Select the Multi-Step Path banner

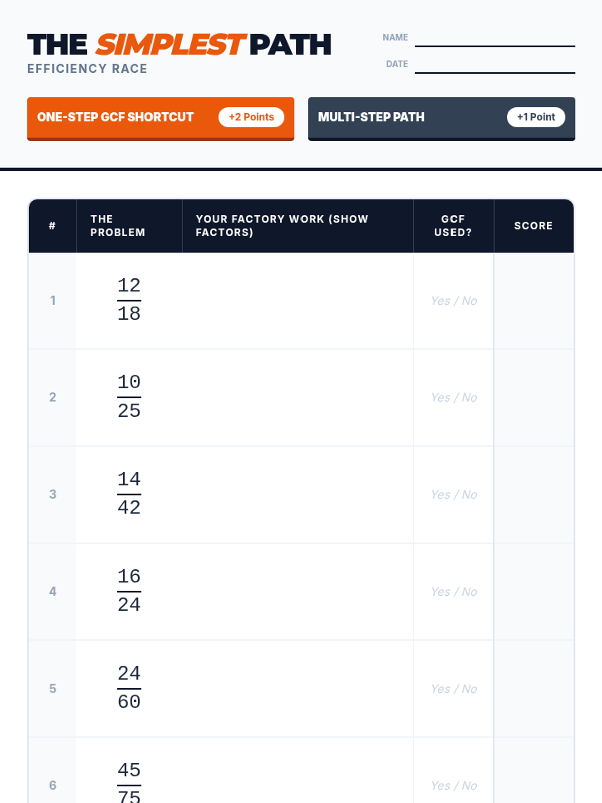401,117
